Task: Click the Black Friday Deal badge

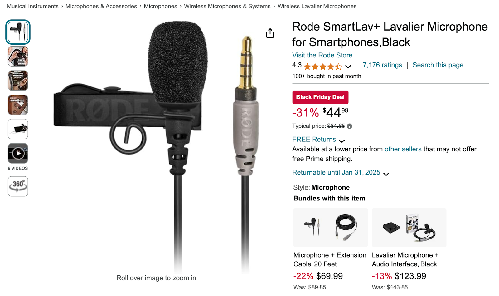Action: (x=320, y=97)
